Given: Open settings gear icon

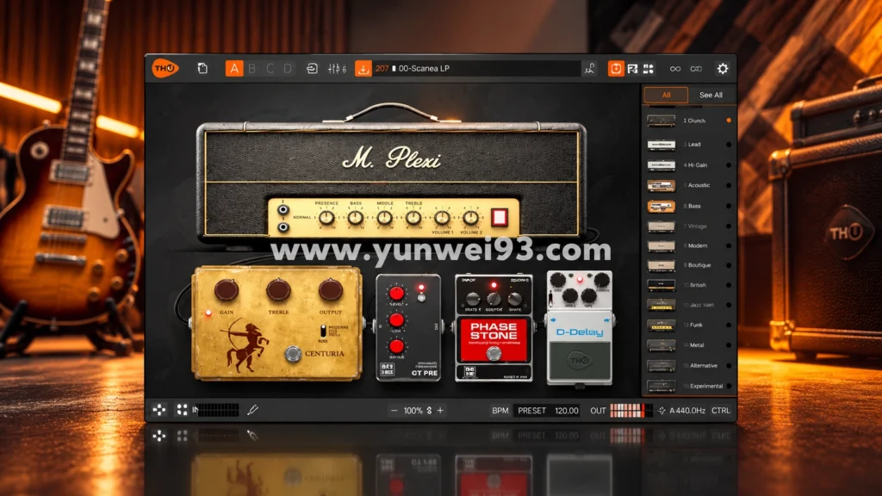Looking at the screenshot, I should 723,69.
